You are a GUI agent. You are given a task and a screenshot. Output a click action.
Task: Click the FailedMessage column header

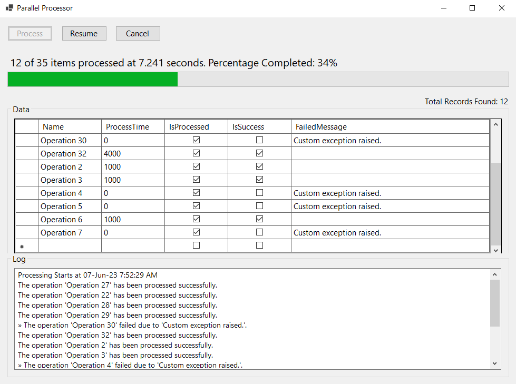[390, 127]
